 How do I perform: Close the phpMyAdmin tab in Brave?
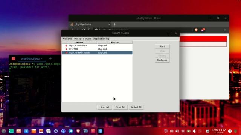tap(109, 24)
